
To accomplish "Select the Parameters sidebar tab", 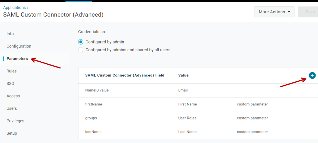I will click(17, 59).
